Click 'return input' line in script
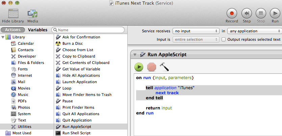The image size is (282, 136). [159, 108]
